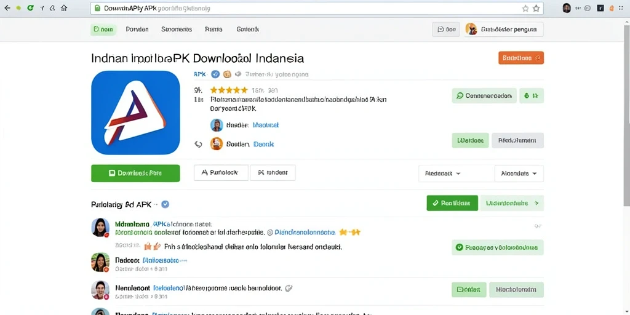The height and width of the screenshot is (315, 630).
Task: Click the 'Pariolarigy Ad APK' section heading
Action: pos(121,204)
